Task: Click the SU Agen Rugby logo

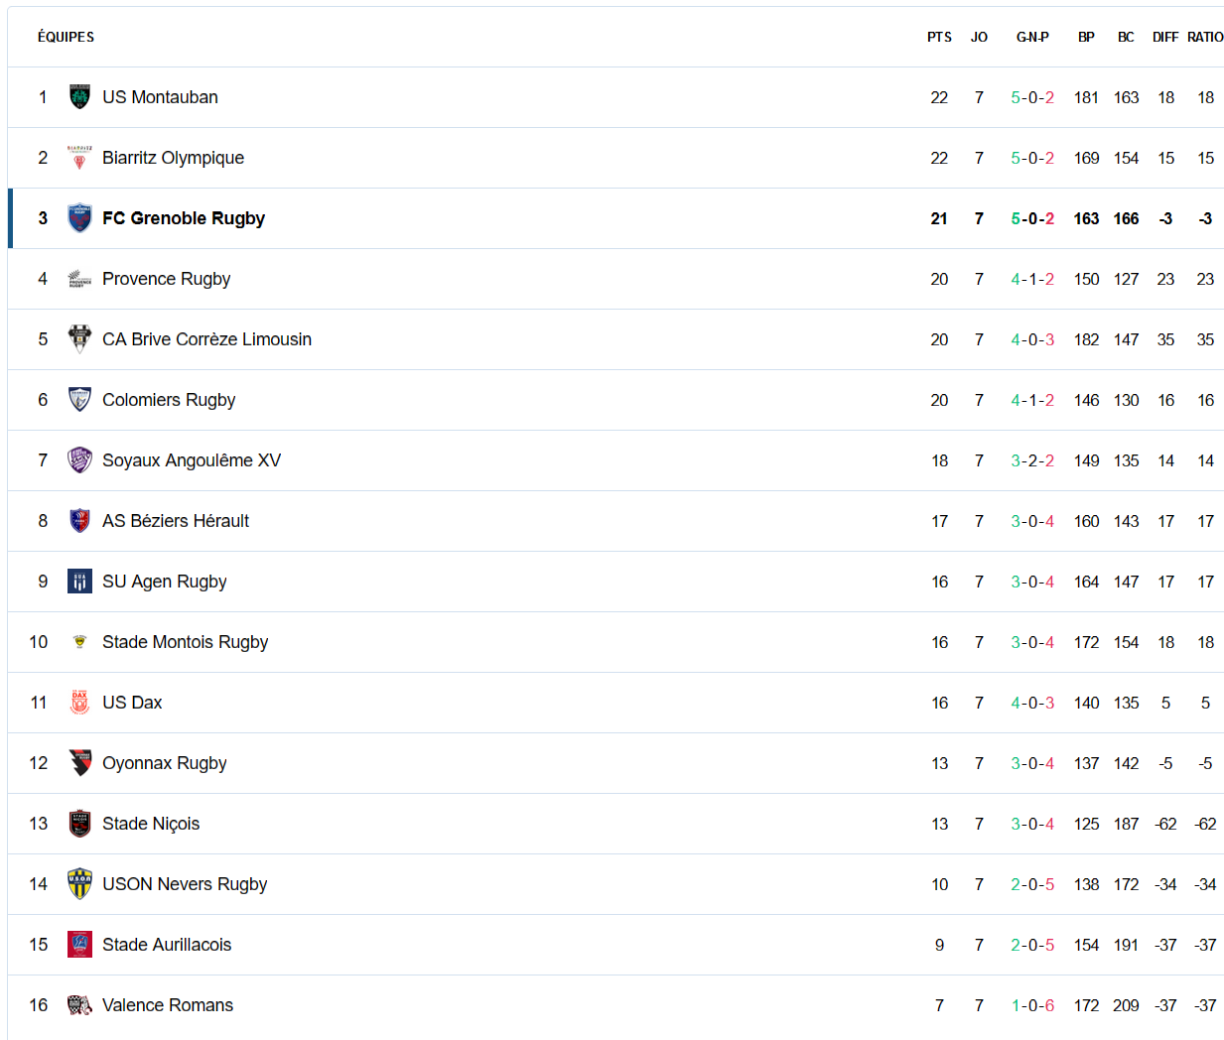Action: 79,582
